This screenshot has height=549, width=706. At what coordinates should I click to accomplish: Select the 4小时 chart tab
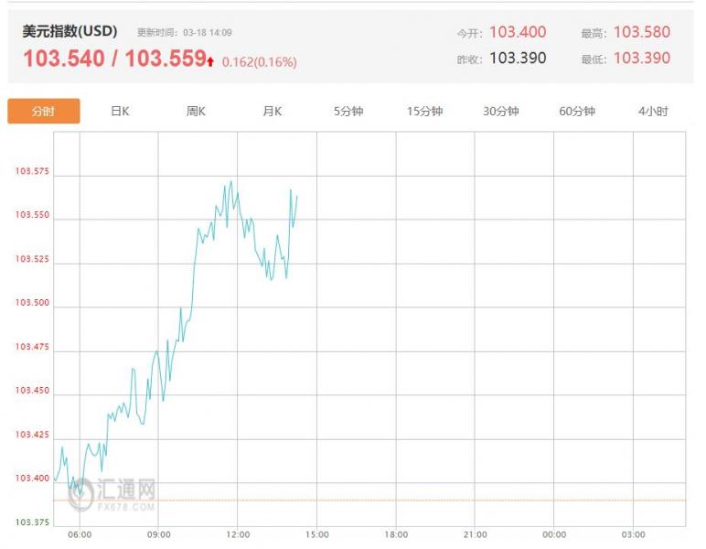(653, 112)
